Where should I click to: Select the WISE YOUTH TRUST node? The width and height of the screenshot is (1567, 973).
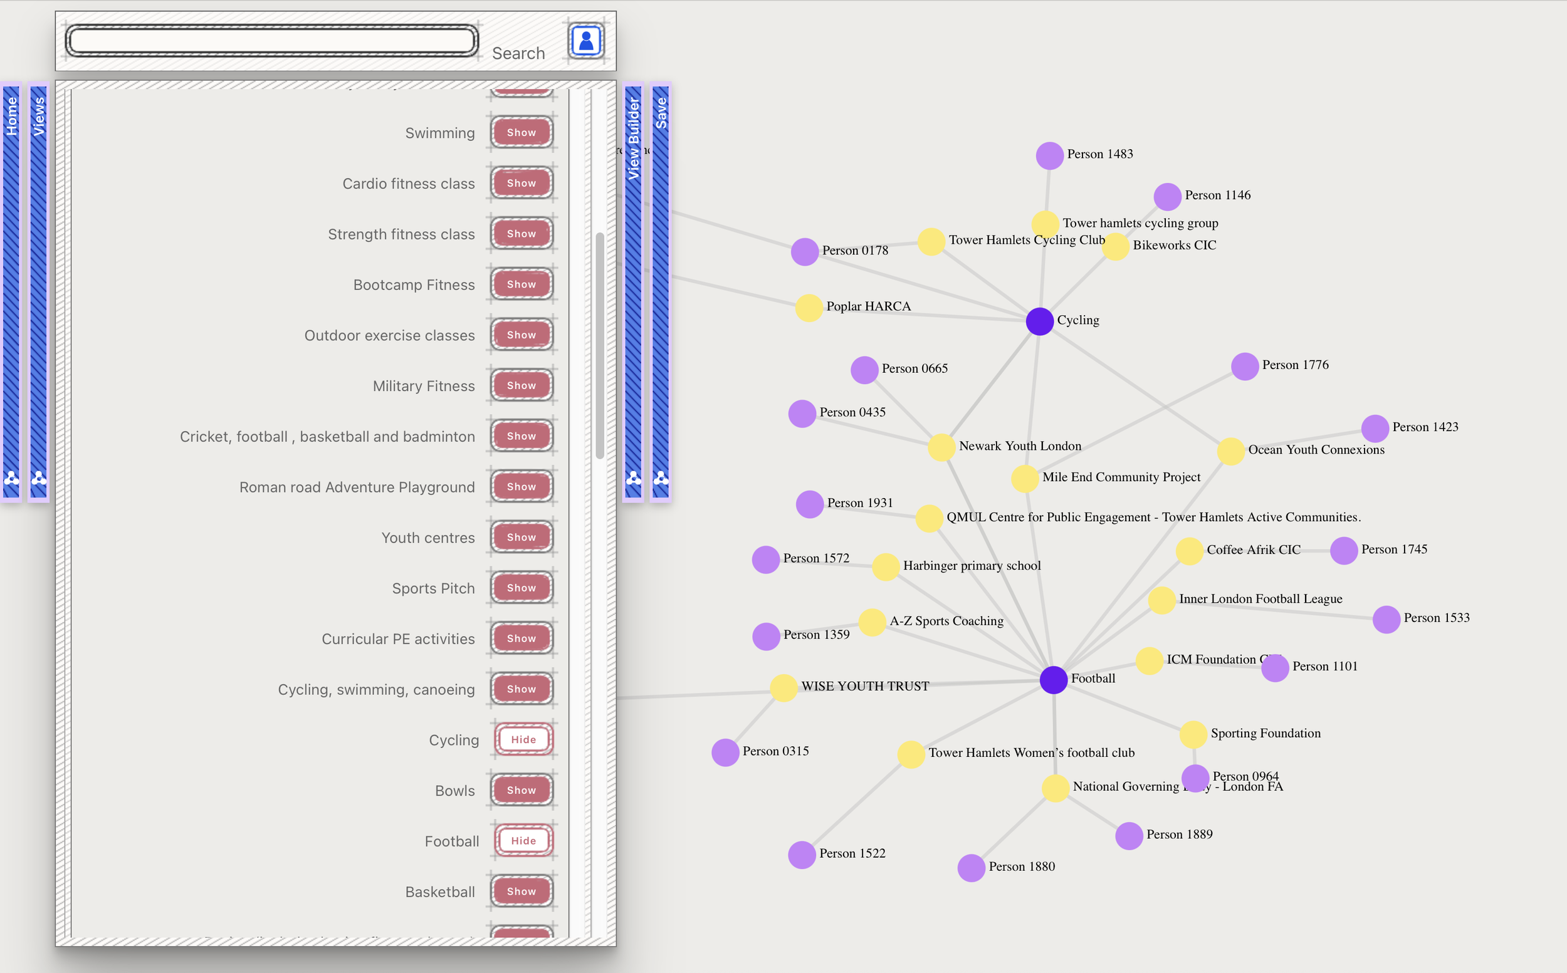pos(783,687)
